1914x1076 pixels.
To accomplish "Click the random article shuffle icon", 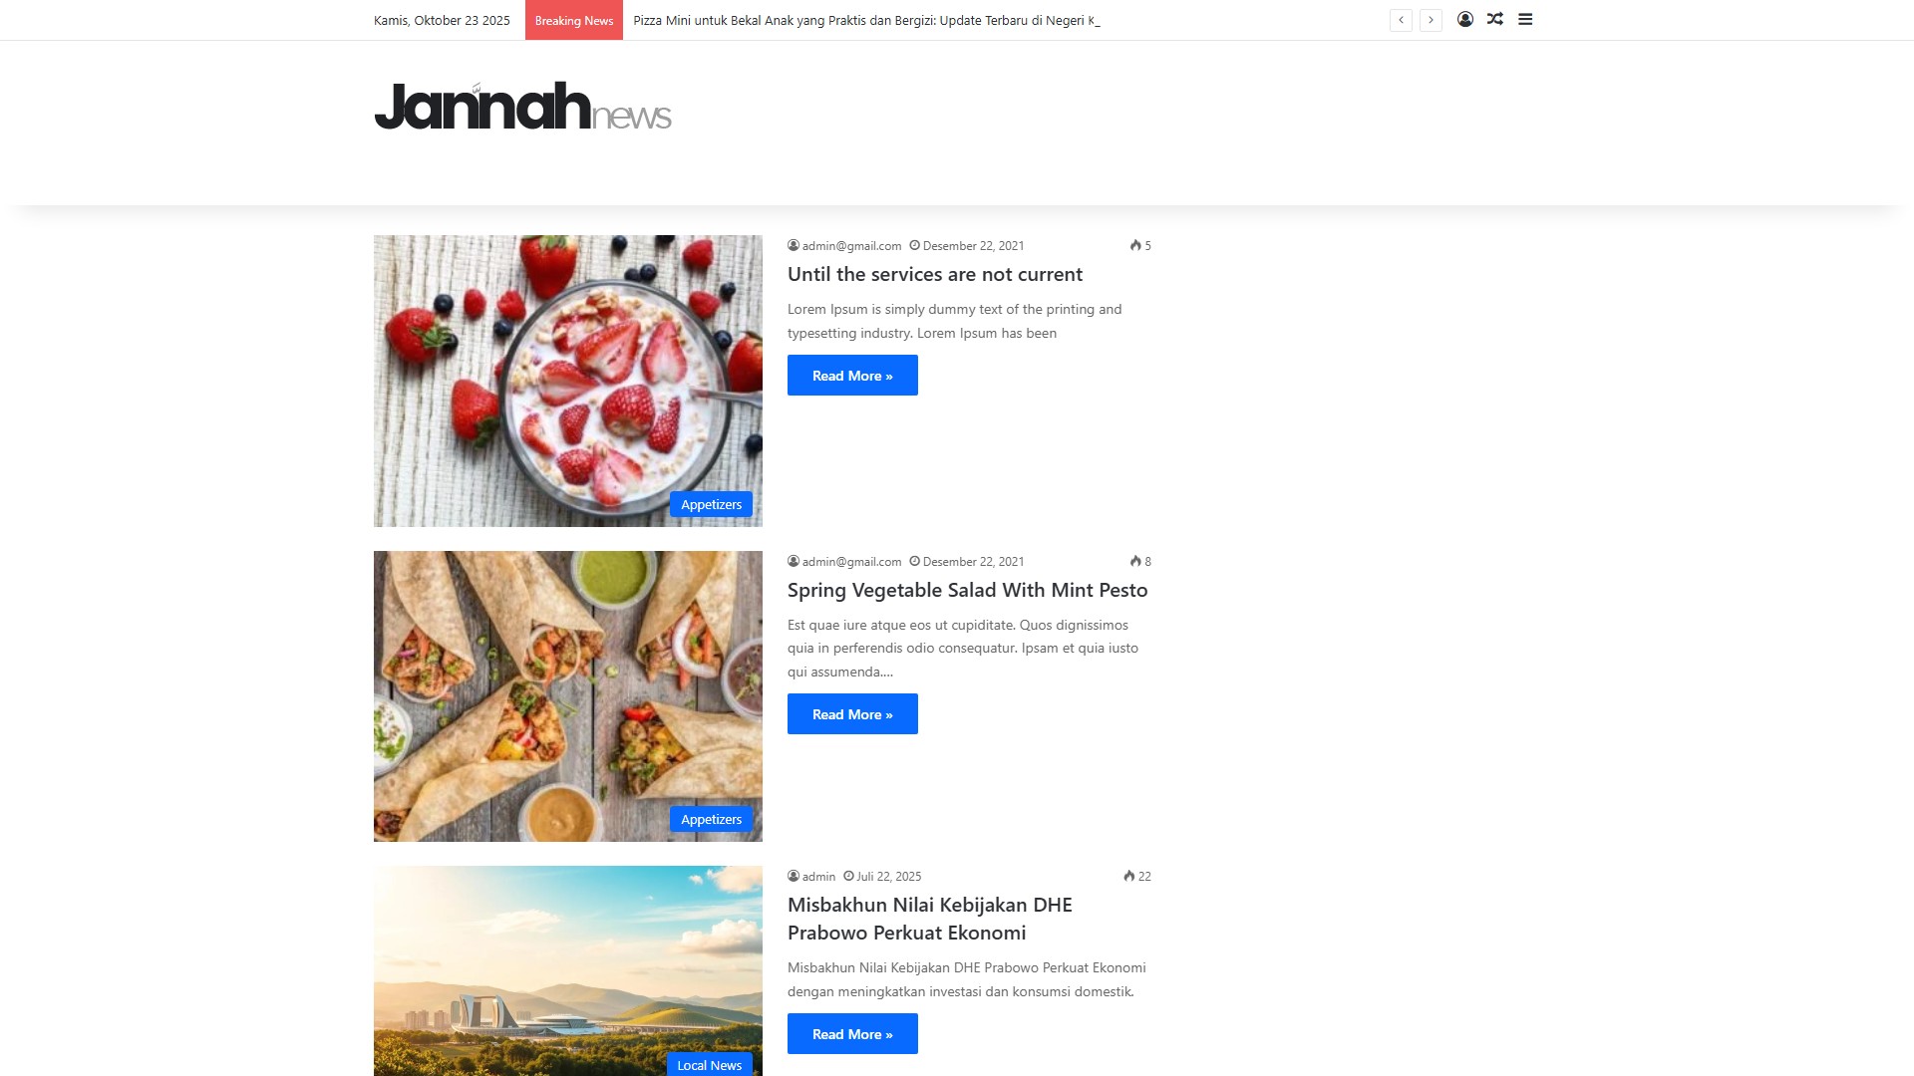I will tap(1494, 19).
